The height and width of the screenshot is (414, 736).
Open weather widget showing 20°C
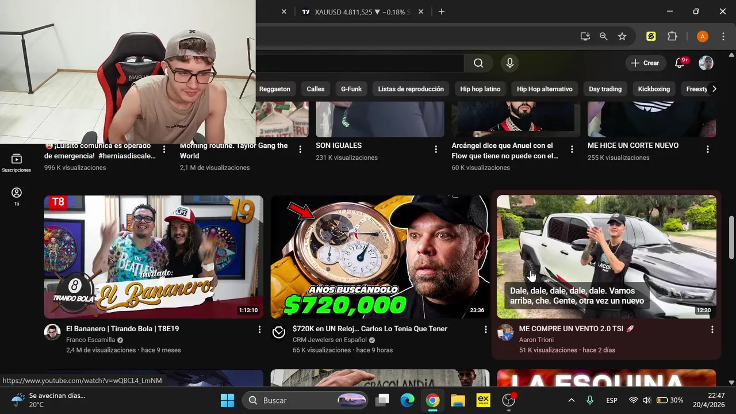click(49, 400)
